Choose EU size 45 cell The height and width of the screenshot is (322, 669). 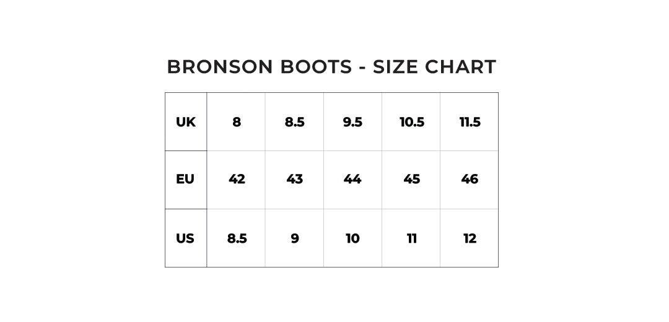pos(411,180)
